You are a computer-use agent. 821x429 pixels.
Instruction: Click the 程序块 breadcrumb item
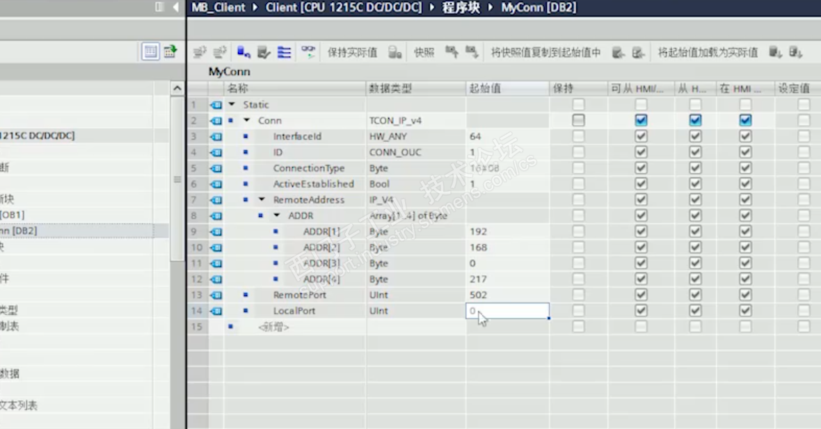tap(461, 8)
